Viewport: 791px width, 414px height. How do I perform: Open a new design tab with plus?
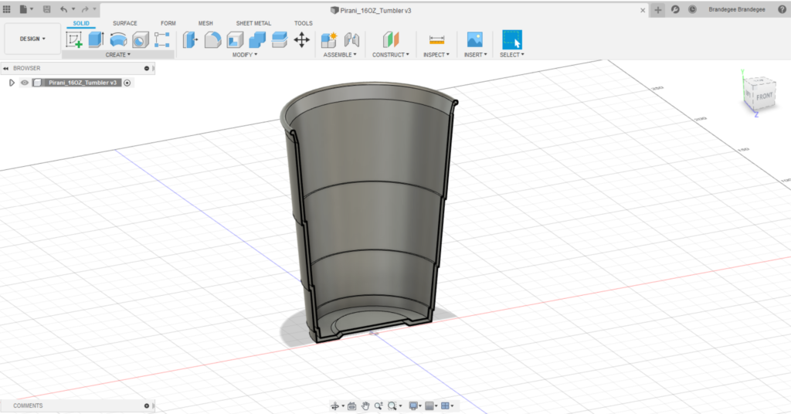coord(658,9)
